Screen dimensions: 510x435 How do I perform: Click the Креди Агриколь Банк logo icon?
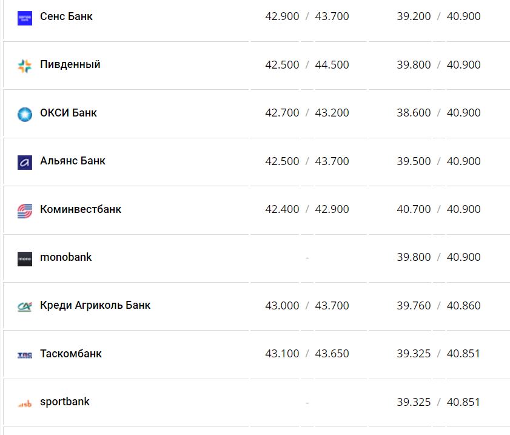point(25,306)
